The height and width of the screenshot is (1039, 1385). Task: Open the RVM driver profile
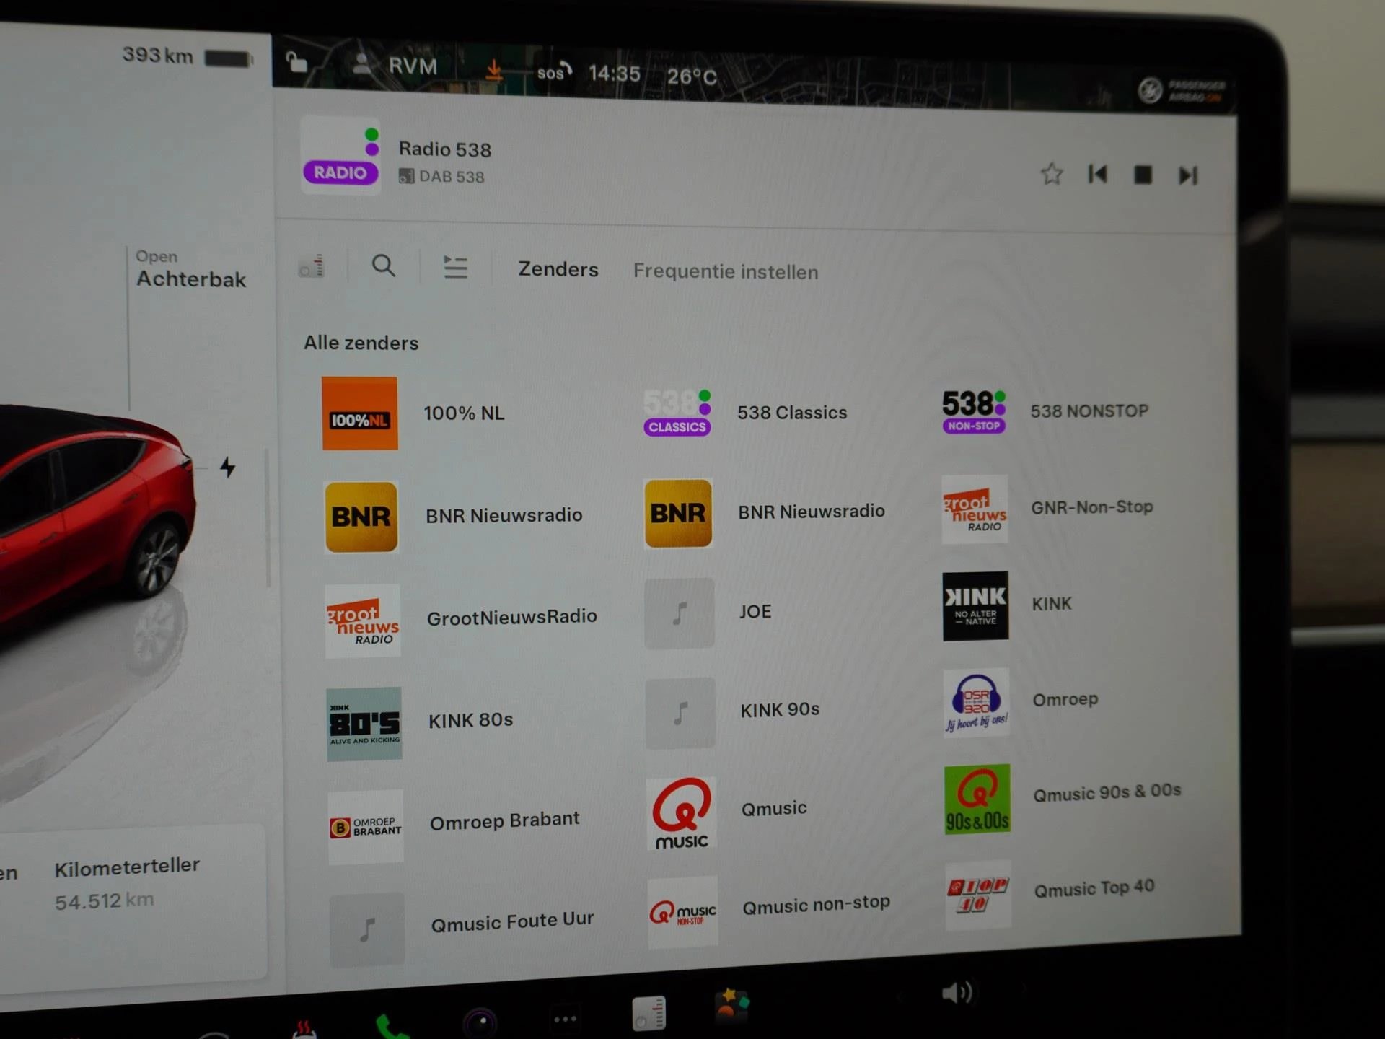395,66
